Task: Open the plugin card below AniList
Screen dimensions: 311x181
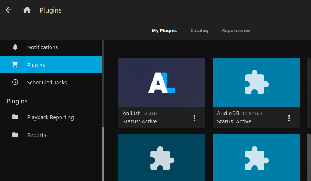Action: click(x=162, y=158)
